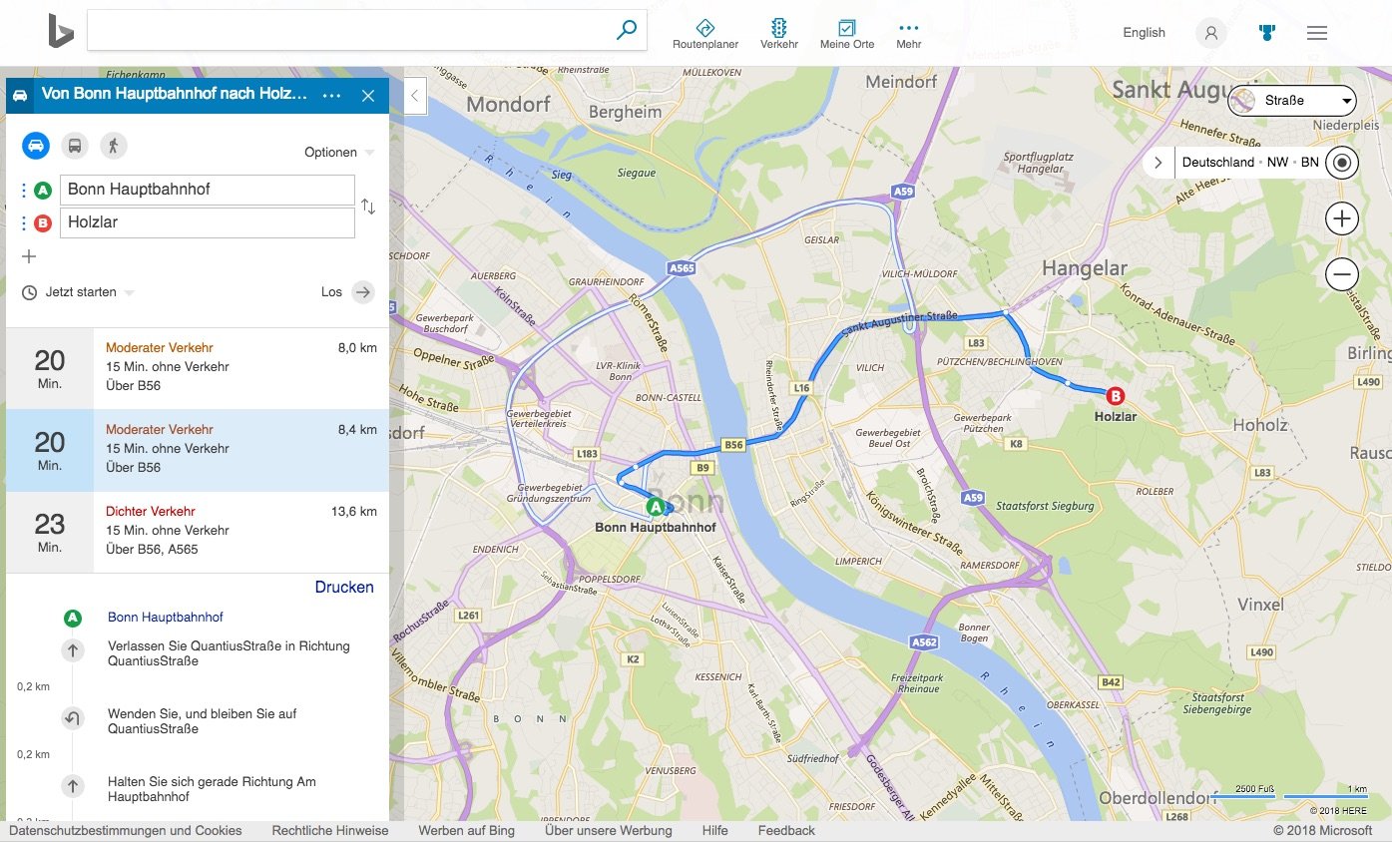Click the Hangelar town label

[x=1084, y=267]
